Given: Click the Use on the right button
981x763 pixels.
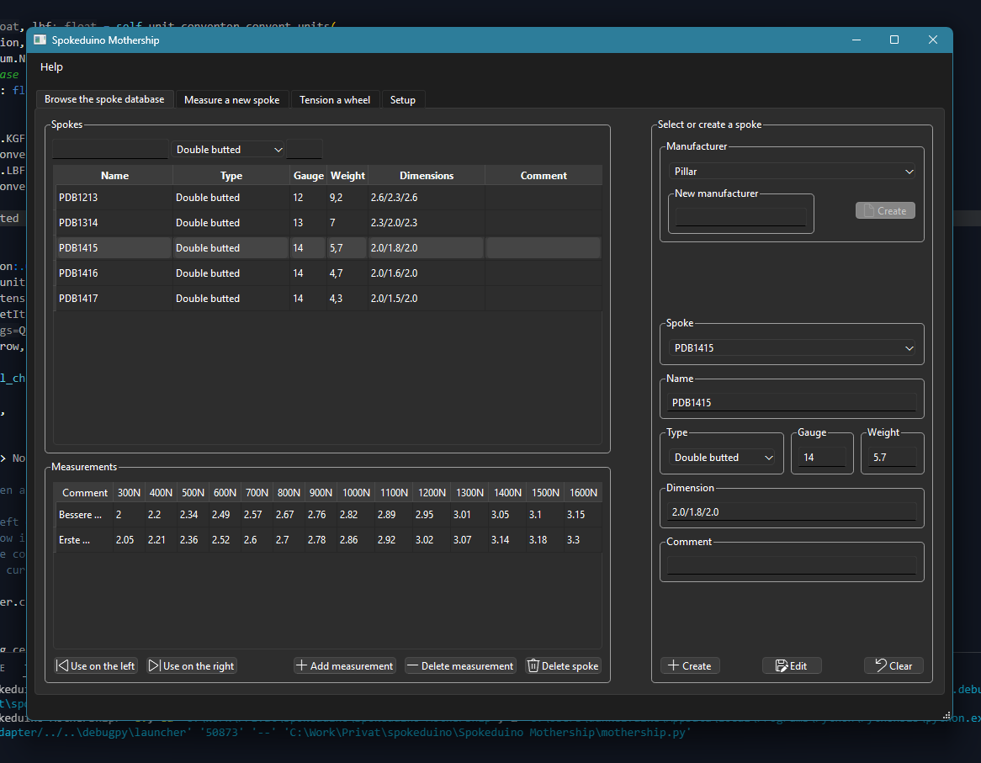Looking at the screenshot, I should point(191,665).
